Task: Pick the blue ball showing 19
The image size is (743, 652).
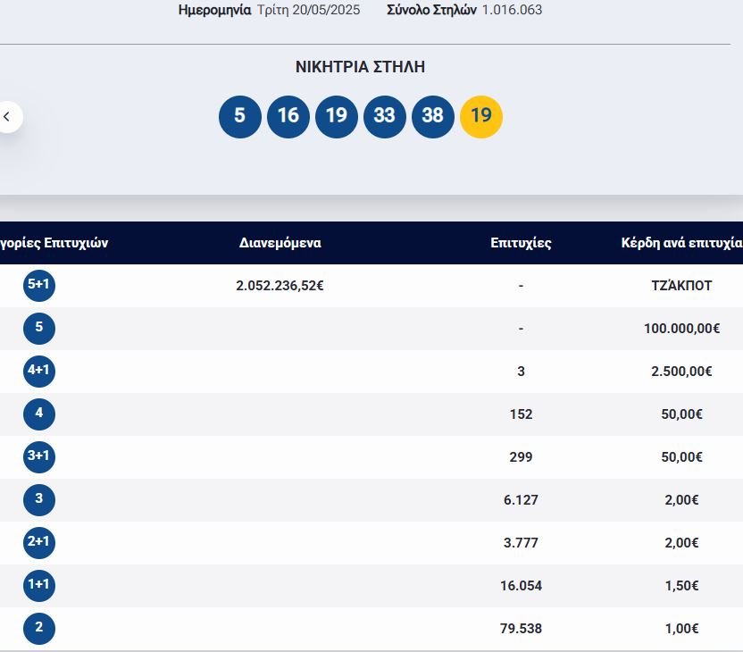Action: 336,116
